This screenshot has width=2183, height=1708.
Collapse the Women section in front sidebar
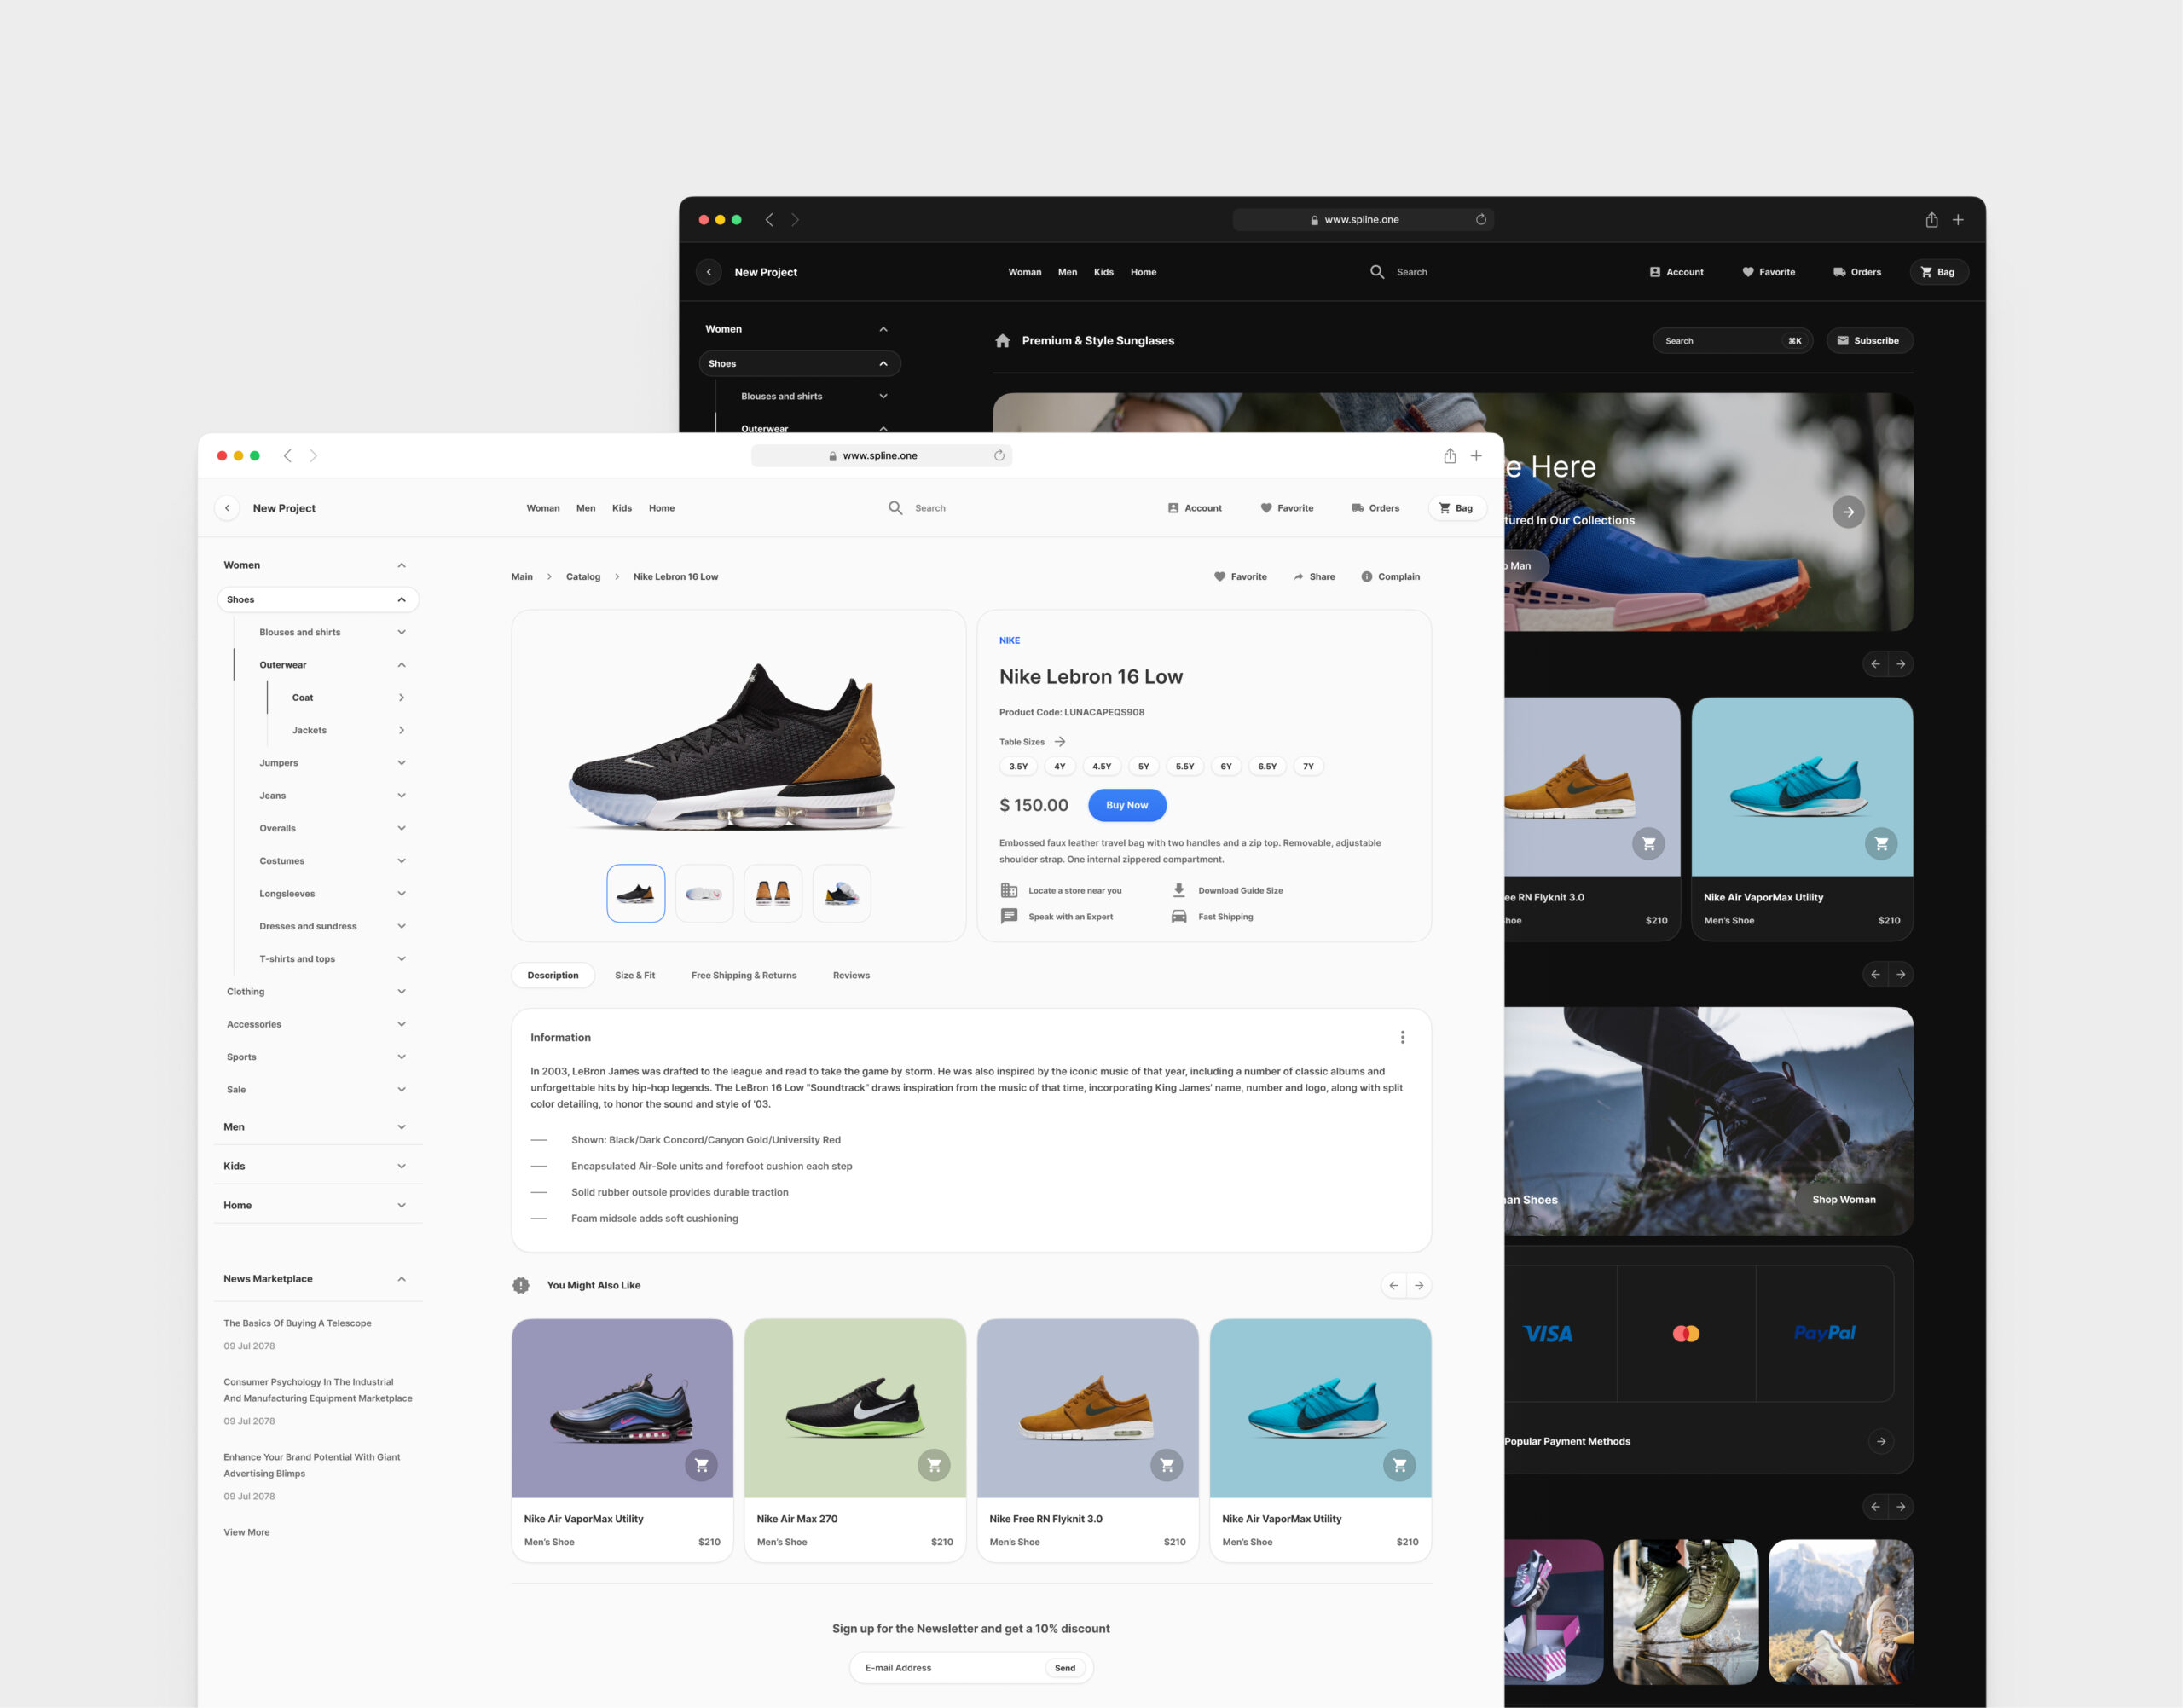pos(401,565)
